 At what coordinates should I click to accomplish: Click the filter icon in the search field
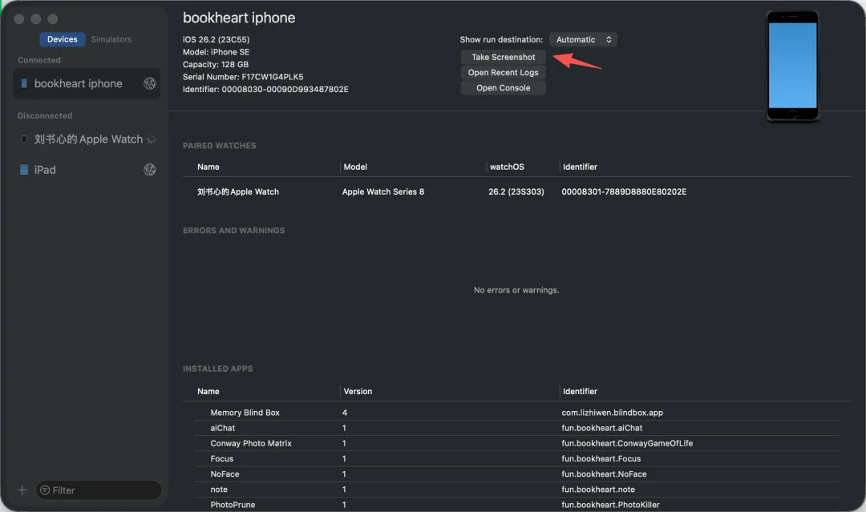[x=45, y=490]
